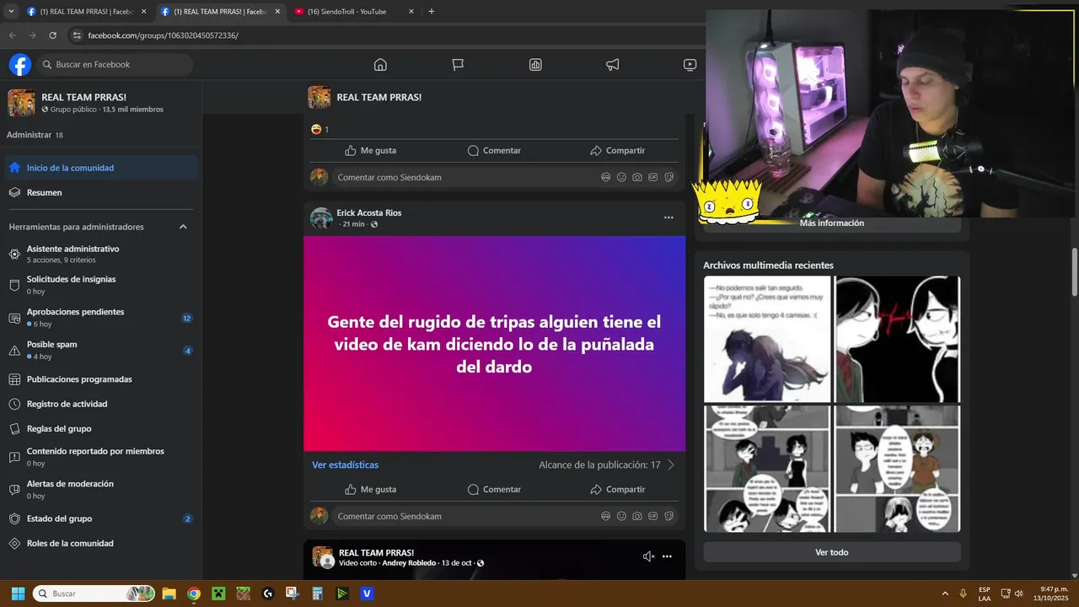Click Compartir on the top post
Screen dimensions: 1079x607
pos(617,150)
